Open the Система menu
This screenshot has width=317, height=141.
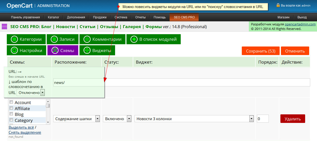pyautogui.click(x=121, y=17)
